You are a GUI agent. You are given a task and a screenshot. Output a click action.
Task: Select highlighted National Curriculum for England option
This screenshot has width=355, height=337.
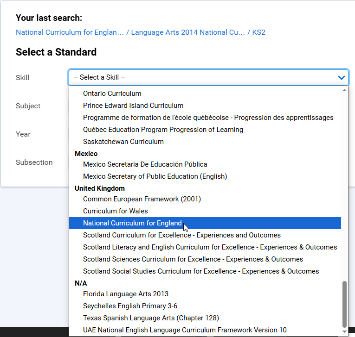(x=205, y=223)
